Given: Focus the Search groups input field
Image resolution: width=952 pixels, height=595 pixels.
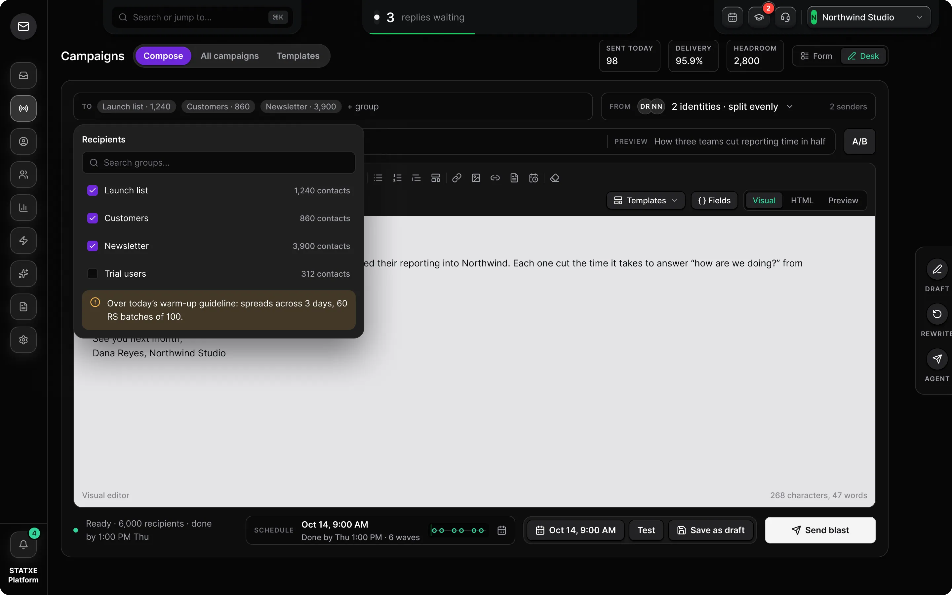Looking at the screenshot, I should tap(219, 163).
